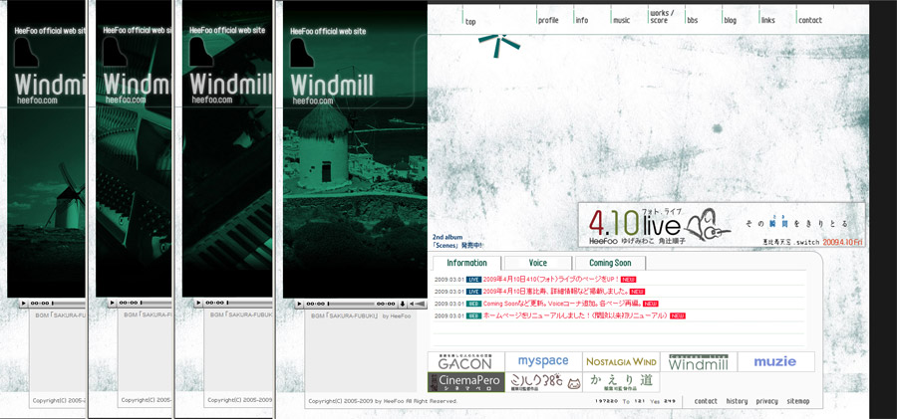This screenshot has height=419, width=897.
Task: Click the grand piano logo in the synth keyboard panel
Action: (200, 53)
